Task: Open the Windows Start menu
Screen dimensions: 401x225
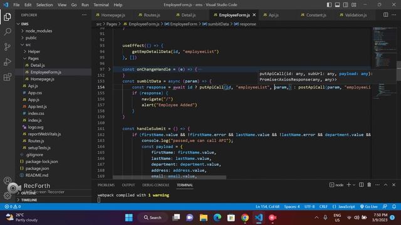Action: (129, 217)
